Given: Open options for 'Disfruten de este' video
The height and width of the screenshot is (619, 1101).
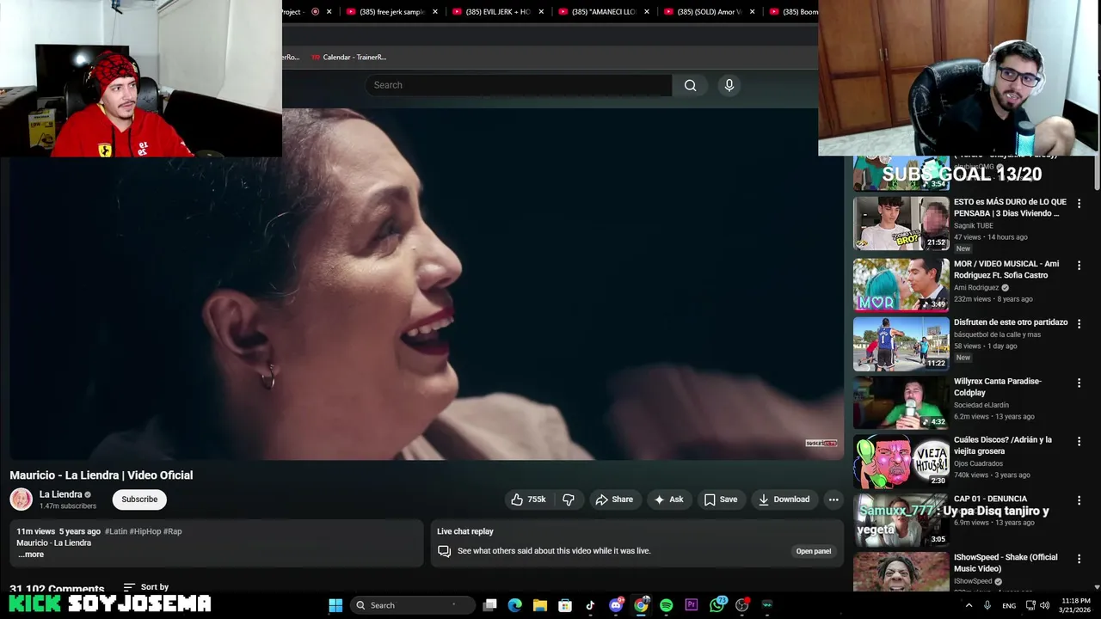Looking at the screenshot, I should (1079, 324).
